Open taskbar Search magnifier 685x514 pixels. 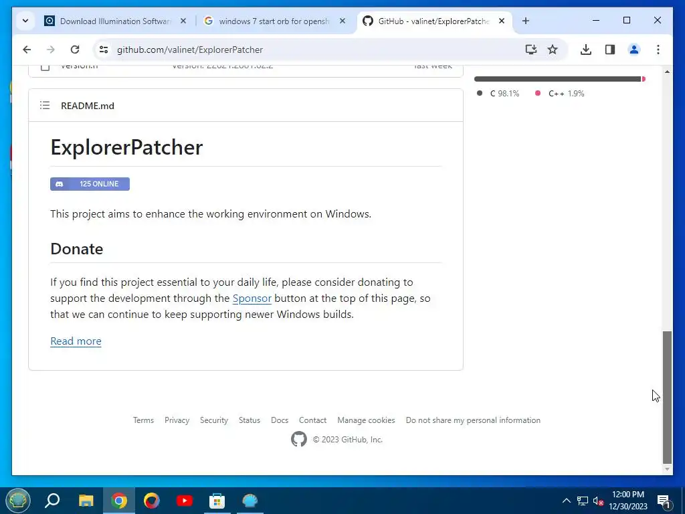tap(52, 501)
